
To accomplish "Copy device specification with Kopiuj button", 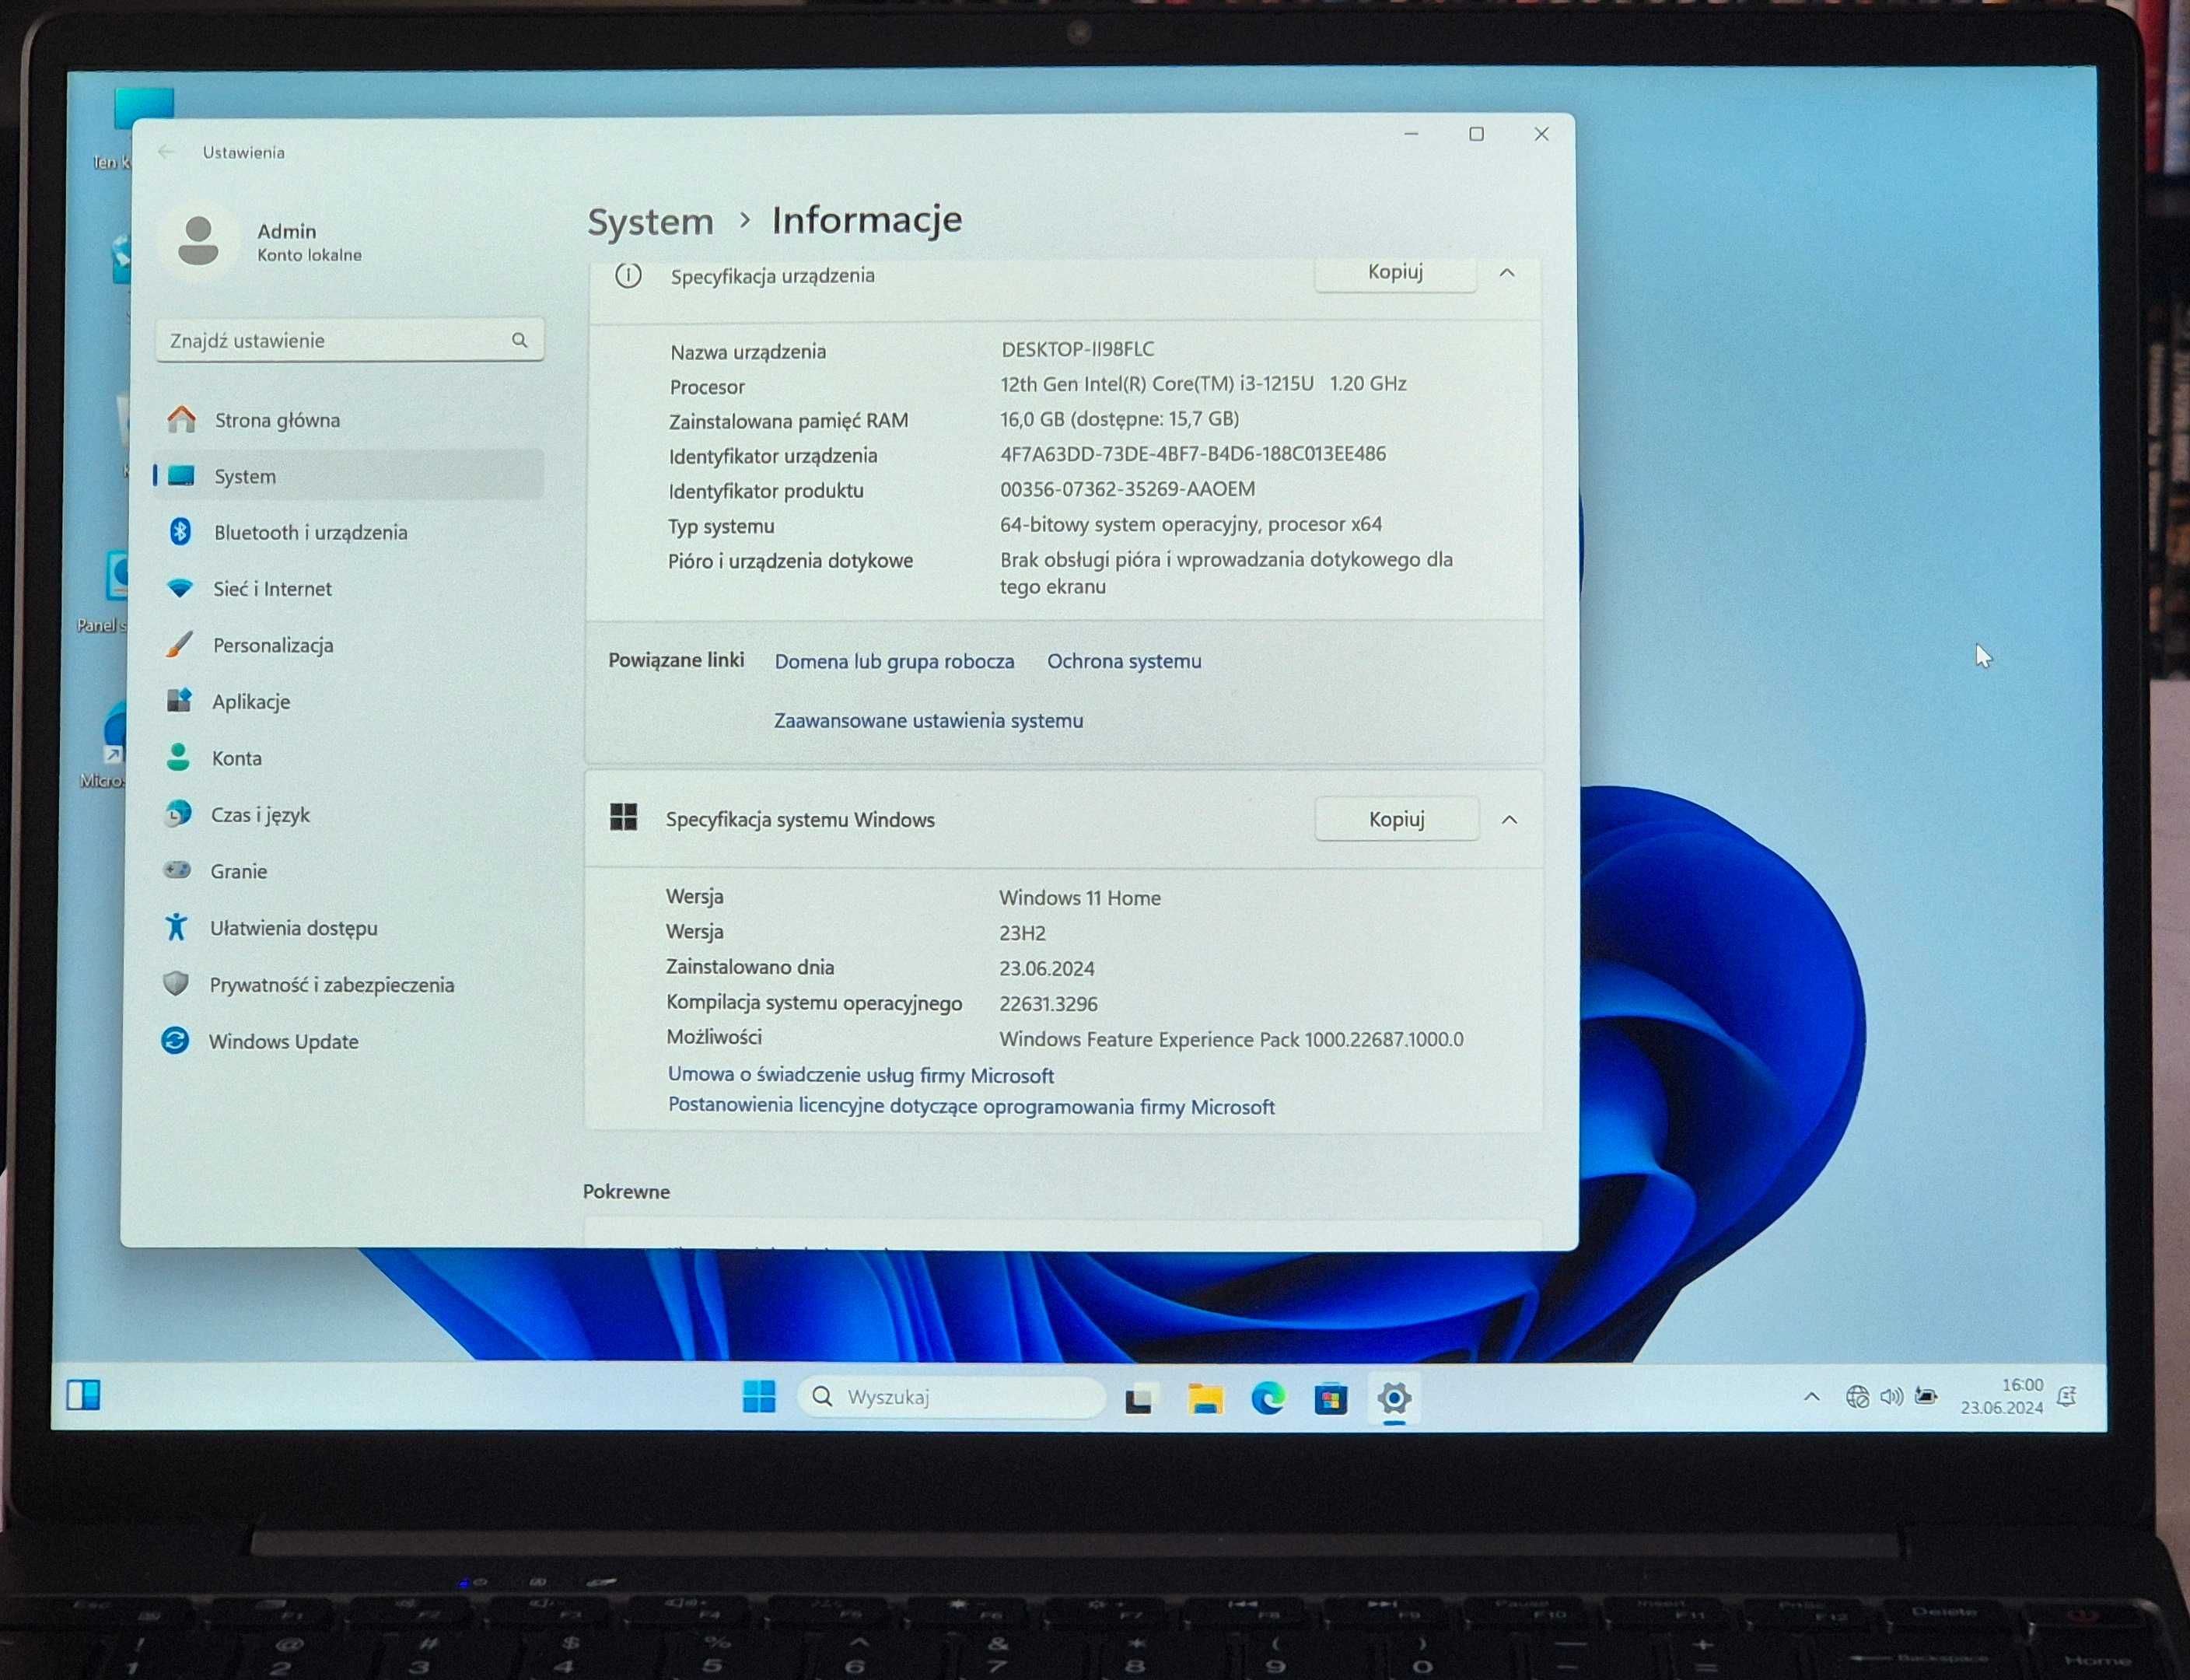I will 1395,273.
